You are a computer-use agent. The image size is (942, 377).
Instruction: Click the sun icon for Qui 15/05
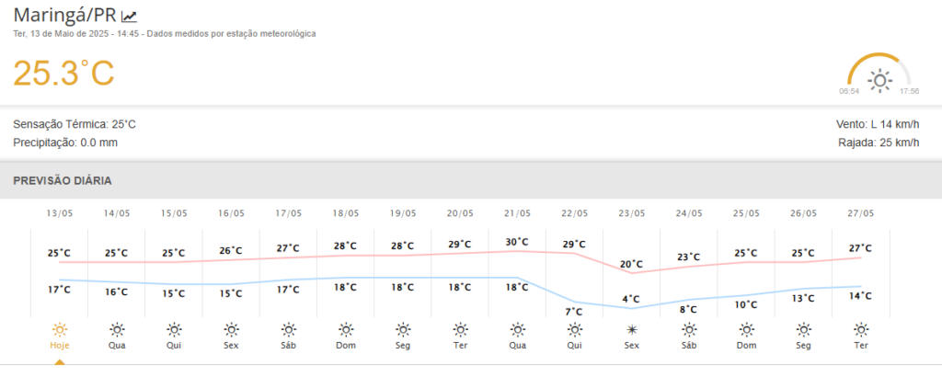174,329
